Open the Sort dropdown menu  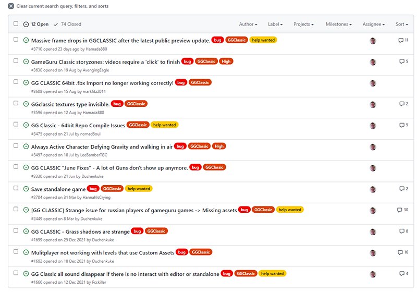[x=401, y=25]
